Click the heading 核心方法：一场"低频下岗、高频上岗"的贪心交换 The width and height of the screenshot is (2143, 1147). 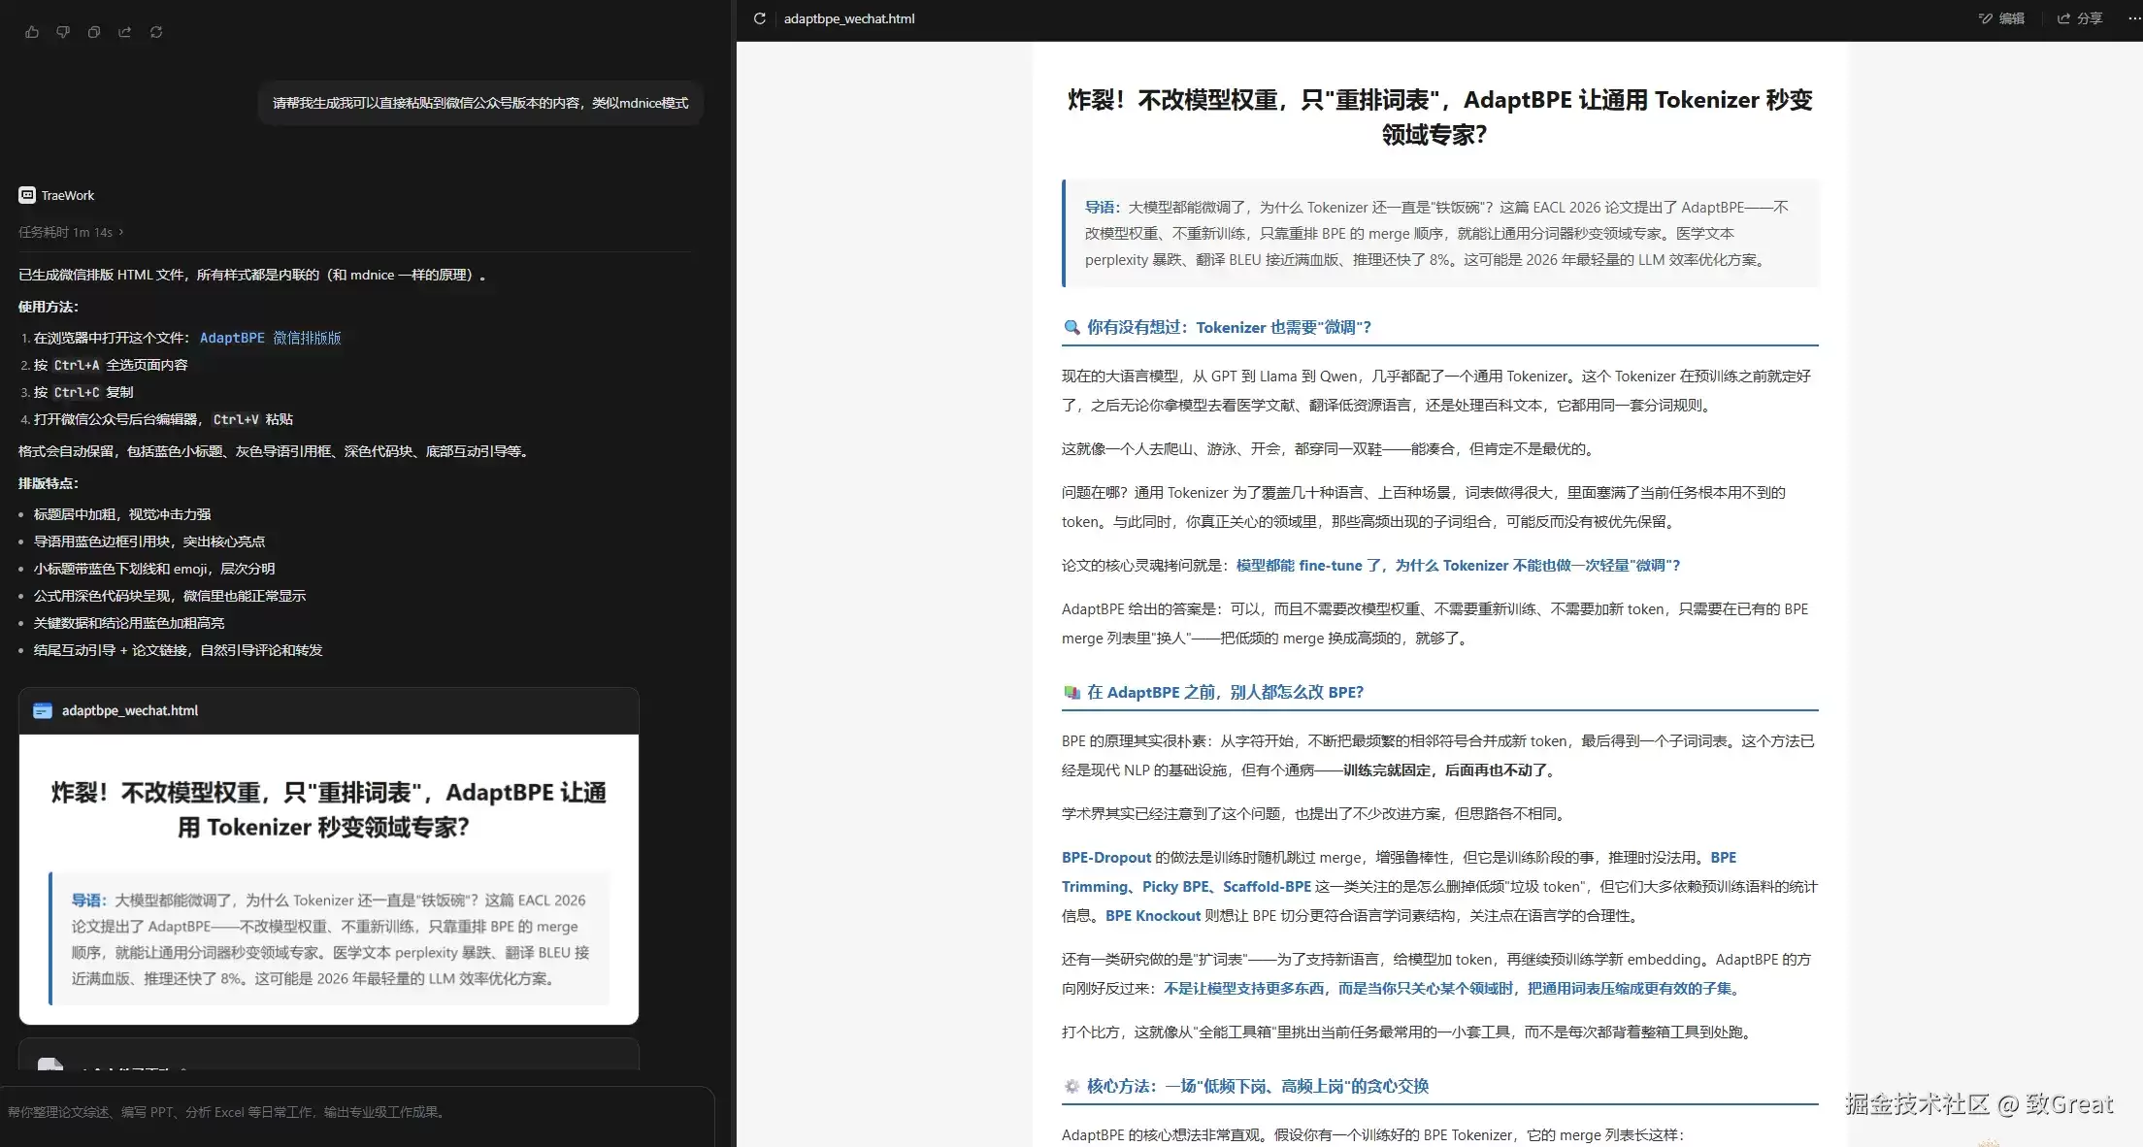point(1258,1086)
